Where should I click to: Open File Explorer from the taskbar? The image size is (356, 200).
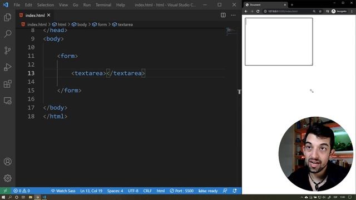pyautogui.click(x=31, y=197)
